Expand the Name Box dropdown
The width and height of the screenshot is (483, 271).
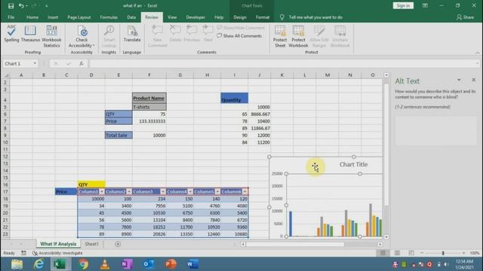point(35,63)
